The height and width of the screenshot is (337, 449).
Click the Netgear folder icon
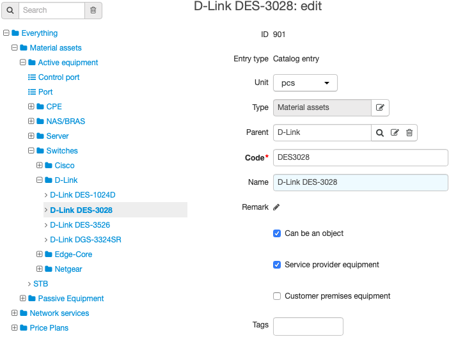[x=49, y=269]
